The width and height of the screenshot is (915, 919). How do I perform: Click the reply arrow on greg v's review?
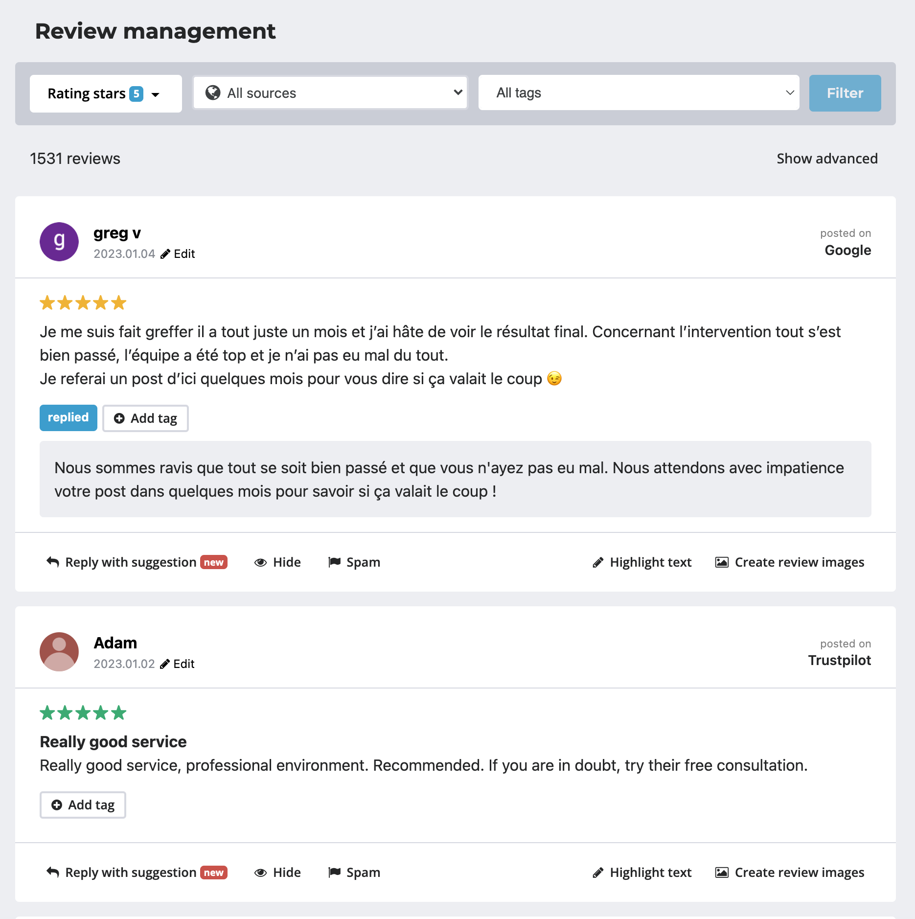53,562
